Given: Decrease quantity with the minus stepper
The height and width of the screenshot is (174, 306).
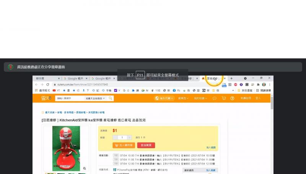Looking at the screenshot, I should pos(115,137).
